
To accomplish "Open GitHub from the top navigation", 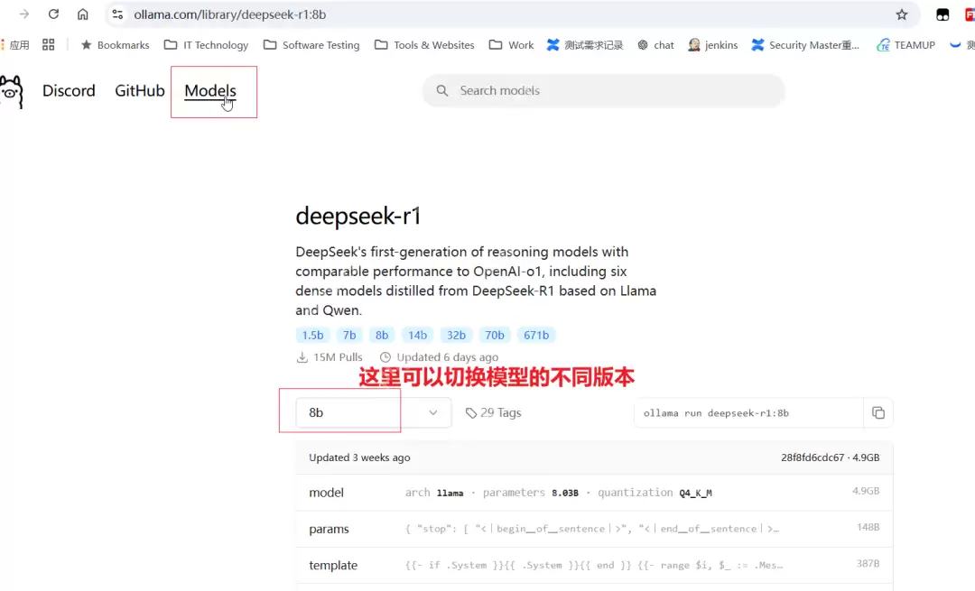I will [x=139, y=90].
